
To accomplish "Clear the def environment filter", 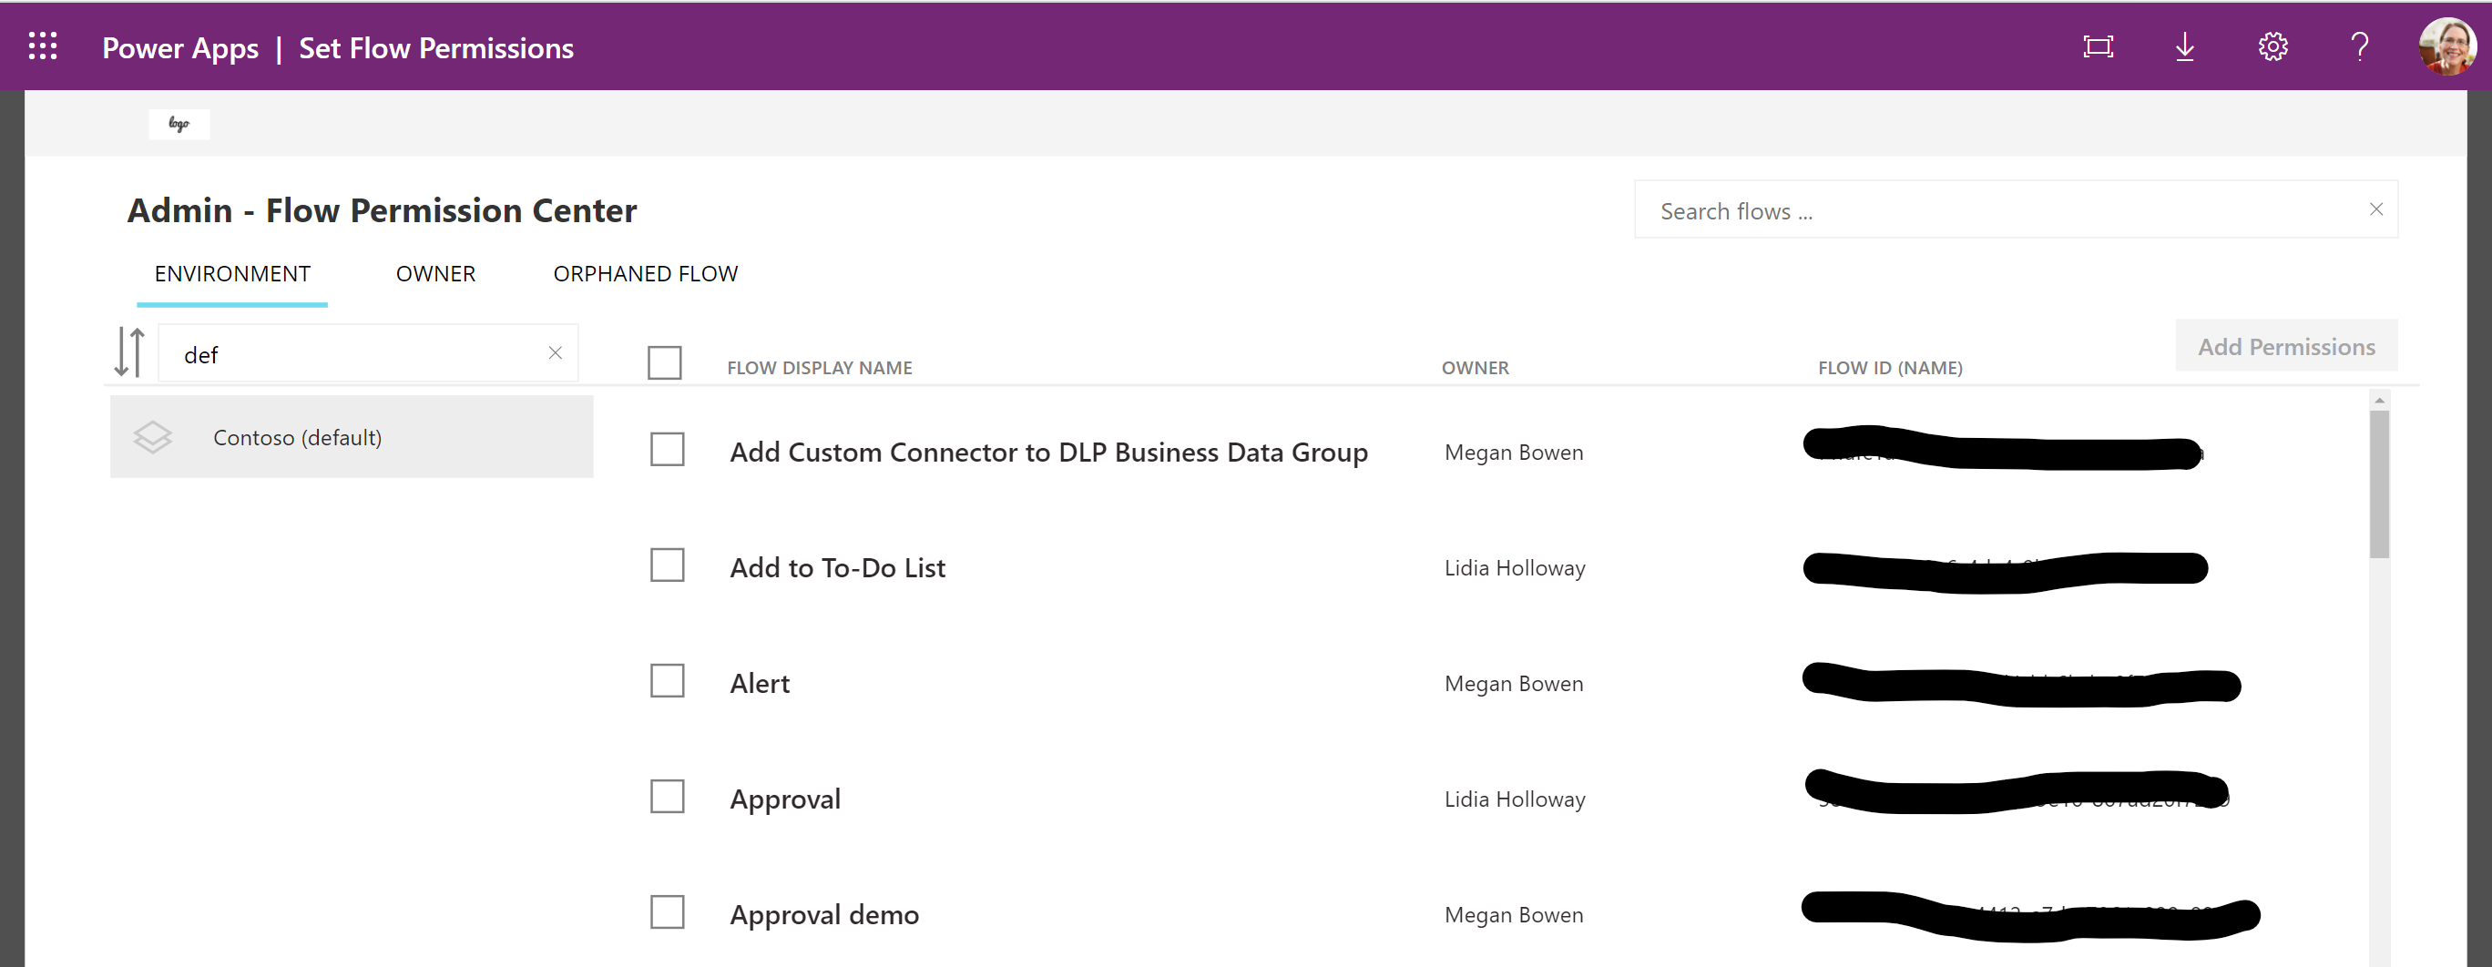I will pyautogui.click(x=556, y=352).
